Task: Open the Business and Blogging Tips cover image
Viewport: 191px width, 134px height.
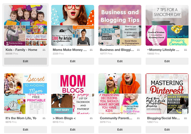Action: (120, 15)
